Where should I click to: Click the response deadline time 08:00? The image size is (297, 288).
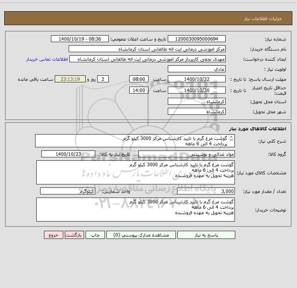pyautogui.click(x=138, y=79)
